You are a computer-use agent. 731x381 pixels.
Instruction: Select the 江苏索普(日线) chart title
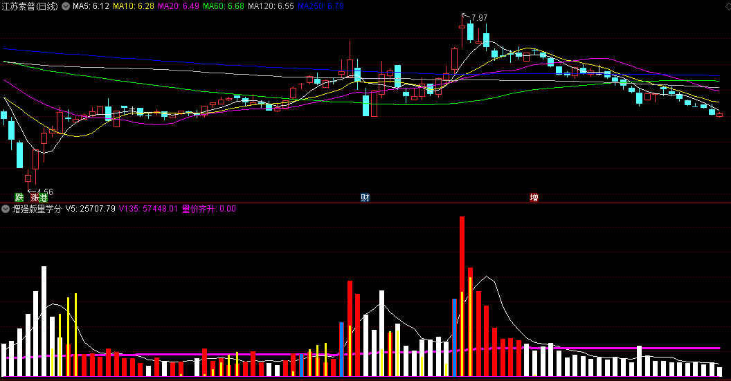coord(30,6)
